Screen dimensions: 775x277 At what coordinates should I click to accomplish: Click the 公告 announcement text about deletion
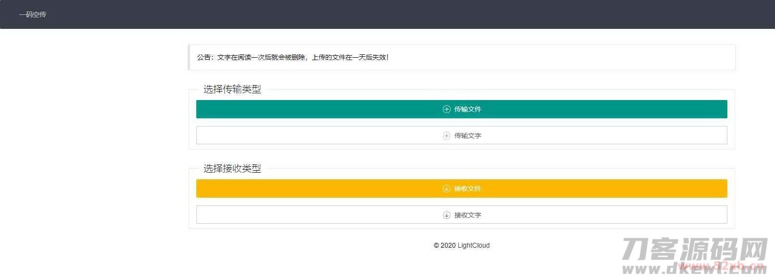(x=292, y=57)
